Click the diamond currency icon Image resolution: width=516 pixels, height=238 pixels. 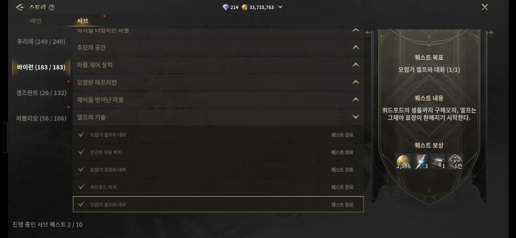(225, 7)
